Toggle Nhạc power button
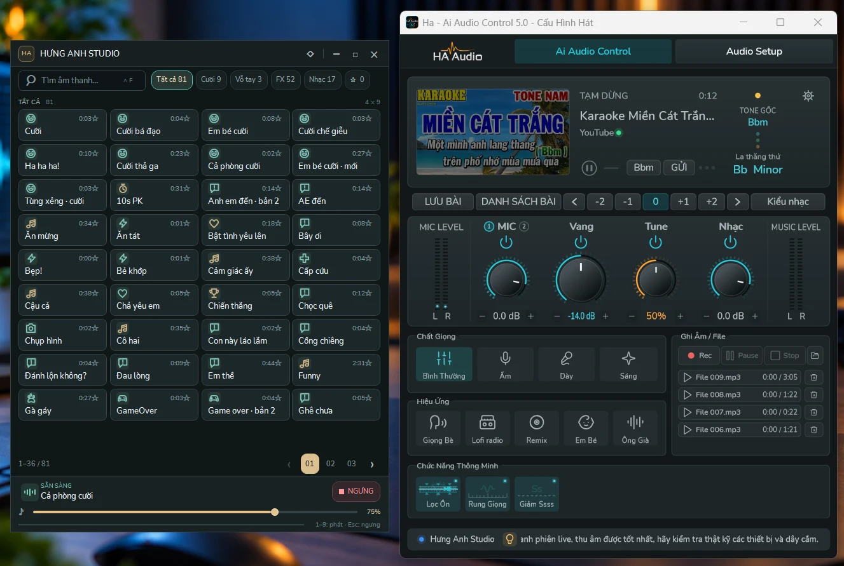This screenshot has height=566, width=844. tap(730, 242)
